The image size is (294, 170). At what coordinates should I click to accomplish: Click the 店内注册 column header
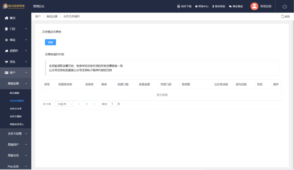point(241,85)
